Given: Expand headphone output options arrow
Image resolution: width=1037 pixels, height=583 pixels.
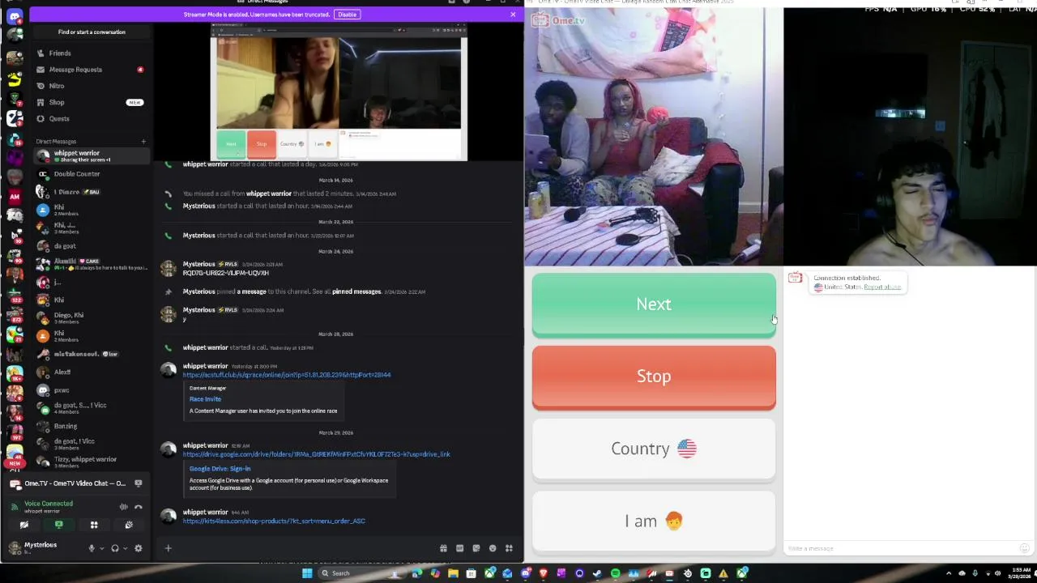Looking at the screenshot, I should click(126, 548).
